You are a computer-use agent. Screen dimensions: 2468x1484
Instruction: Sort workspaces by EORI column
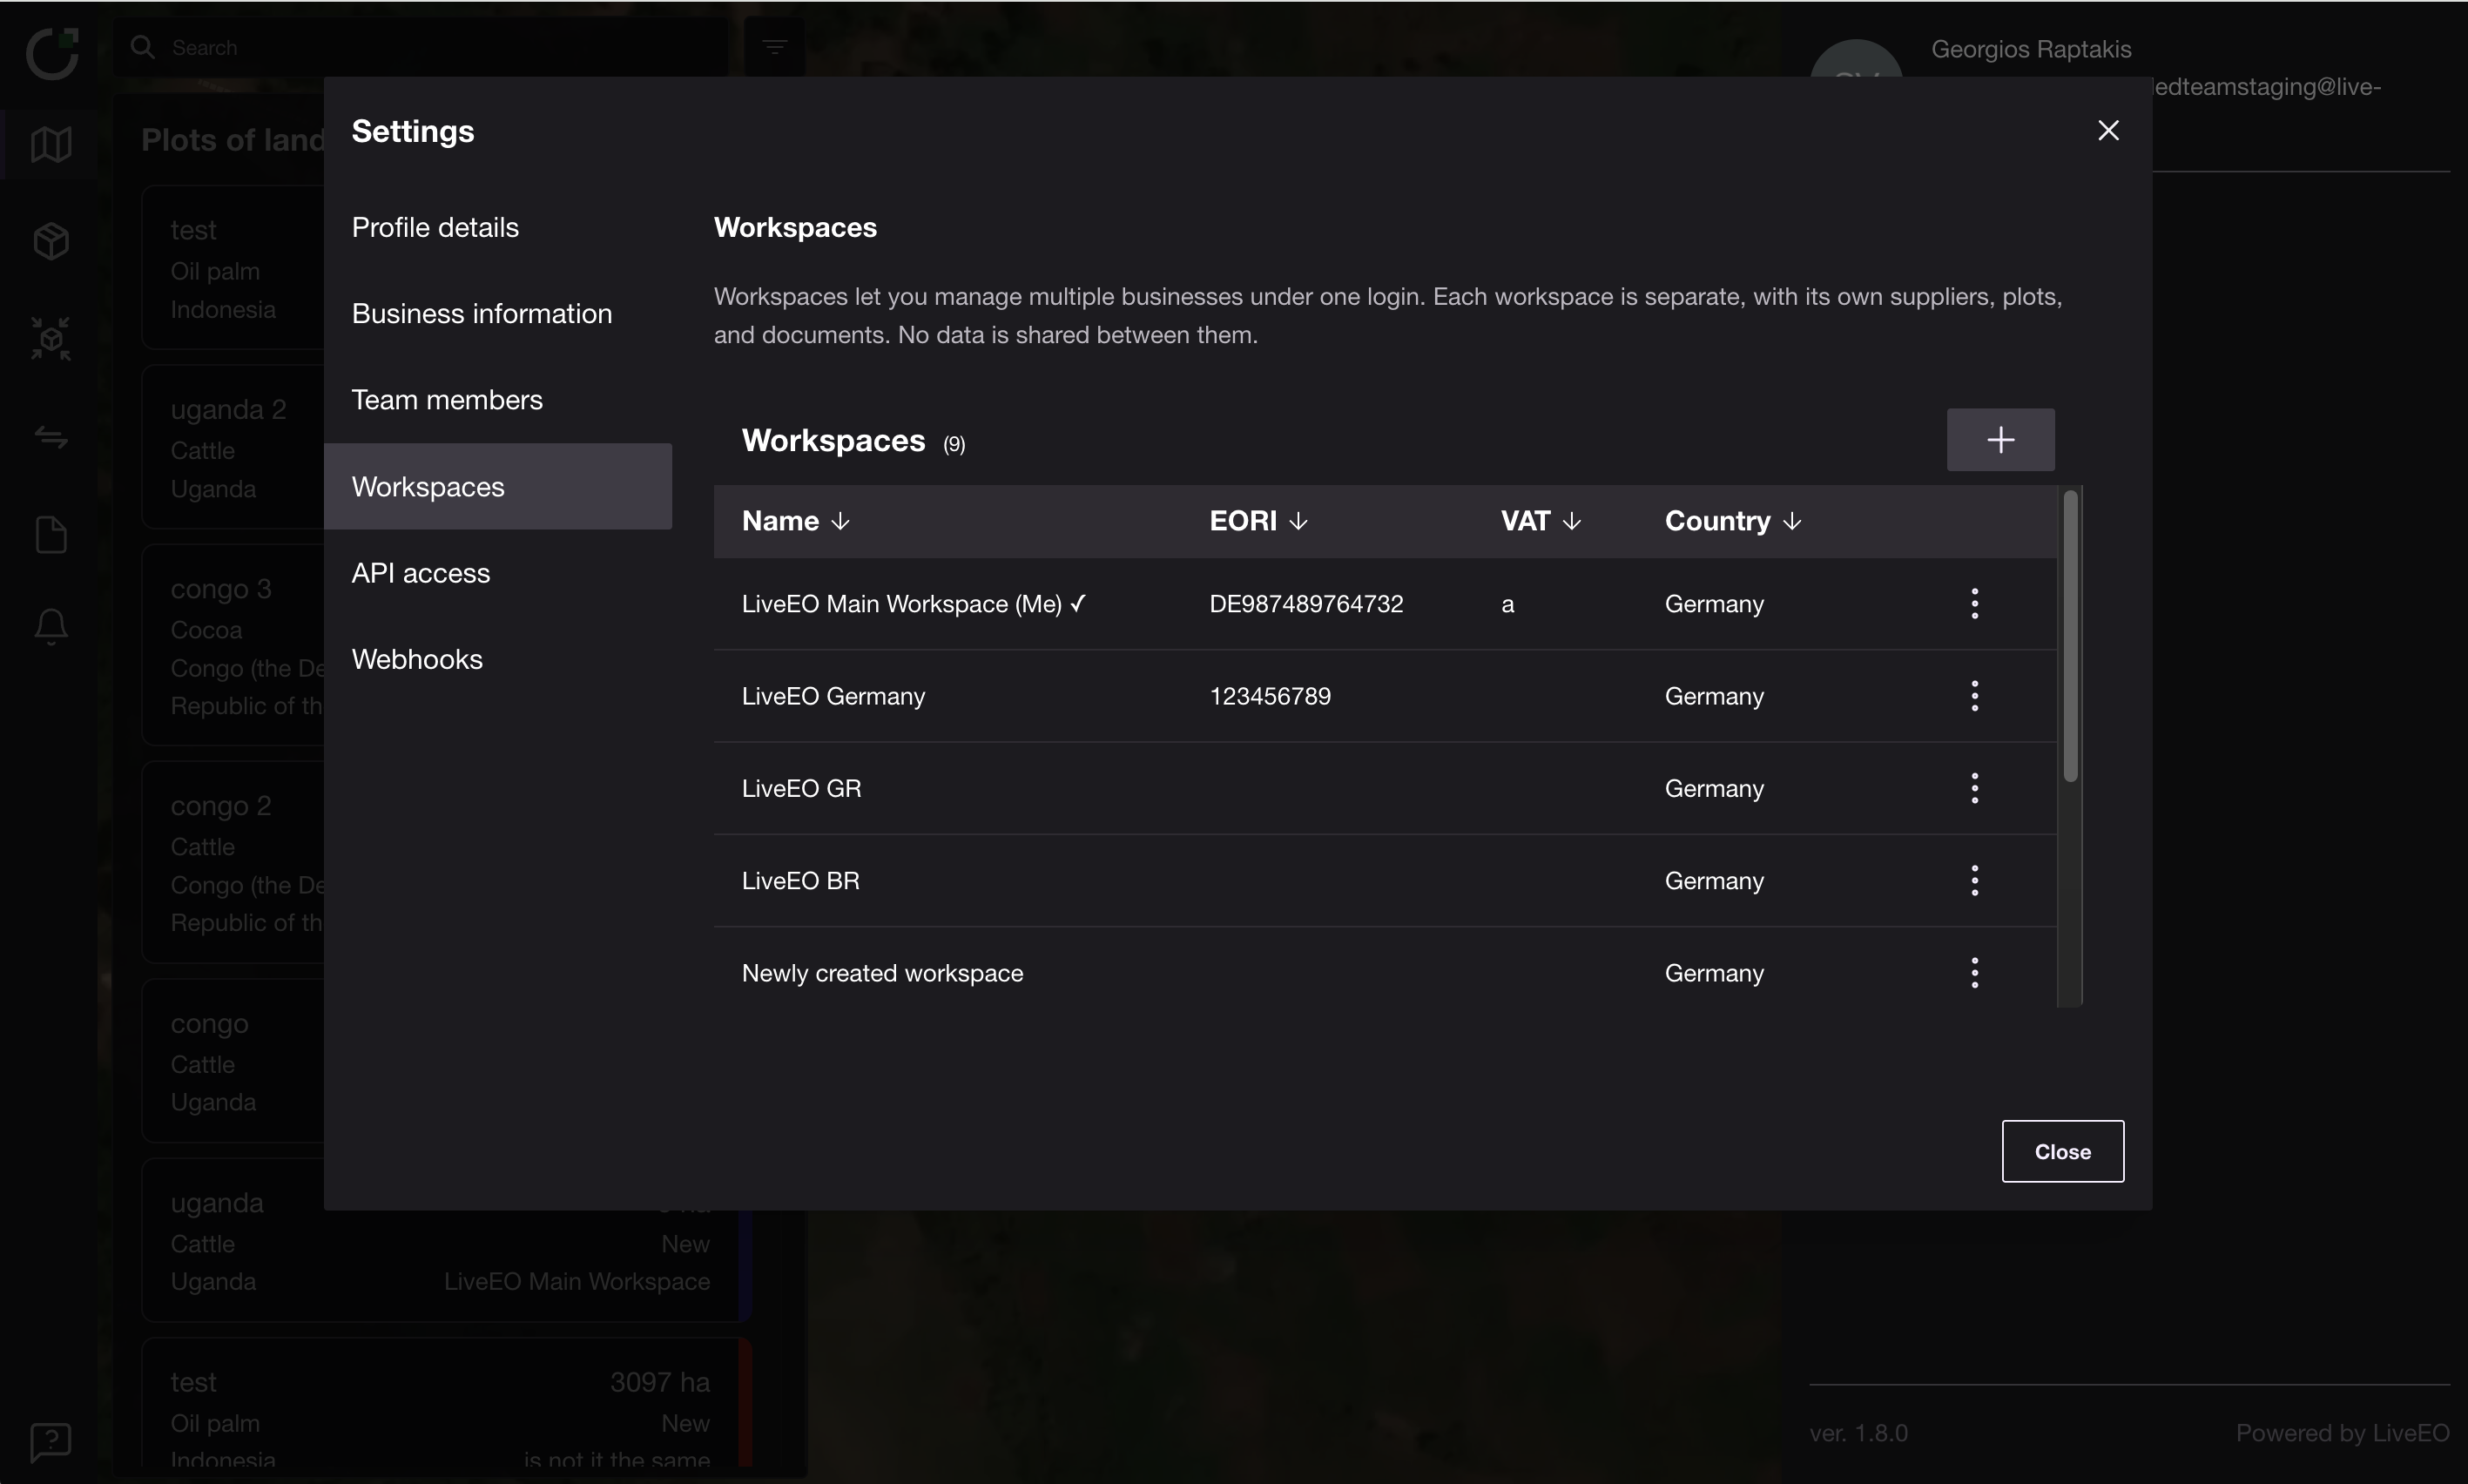[x=1258, y=521]
